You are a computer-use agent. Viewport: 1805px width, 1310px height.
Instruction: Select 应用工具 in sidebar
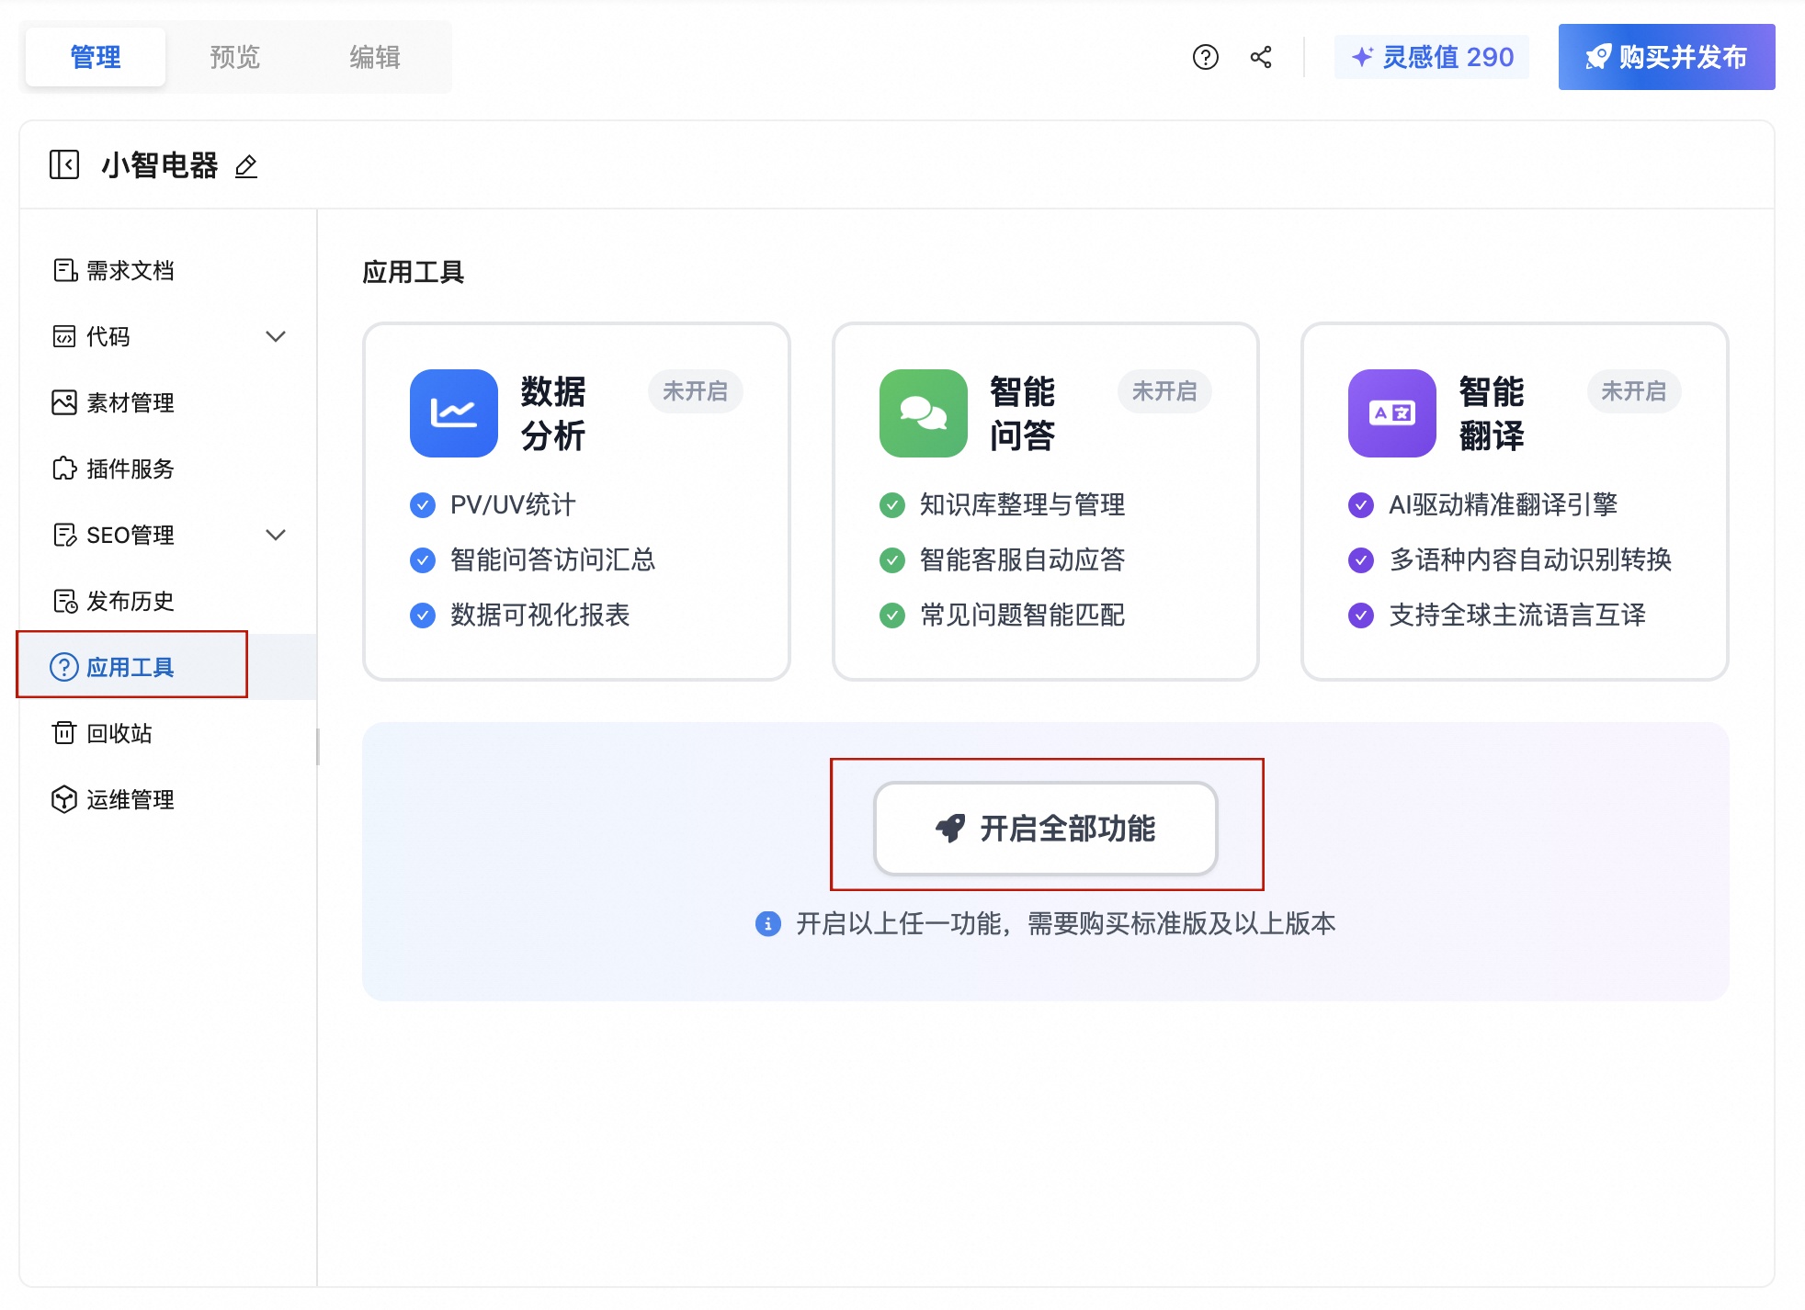pos(167,667)
